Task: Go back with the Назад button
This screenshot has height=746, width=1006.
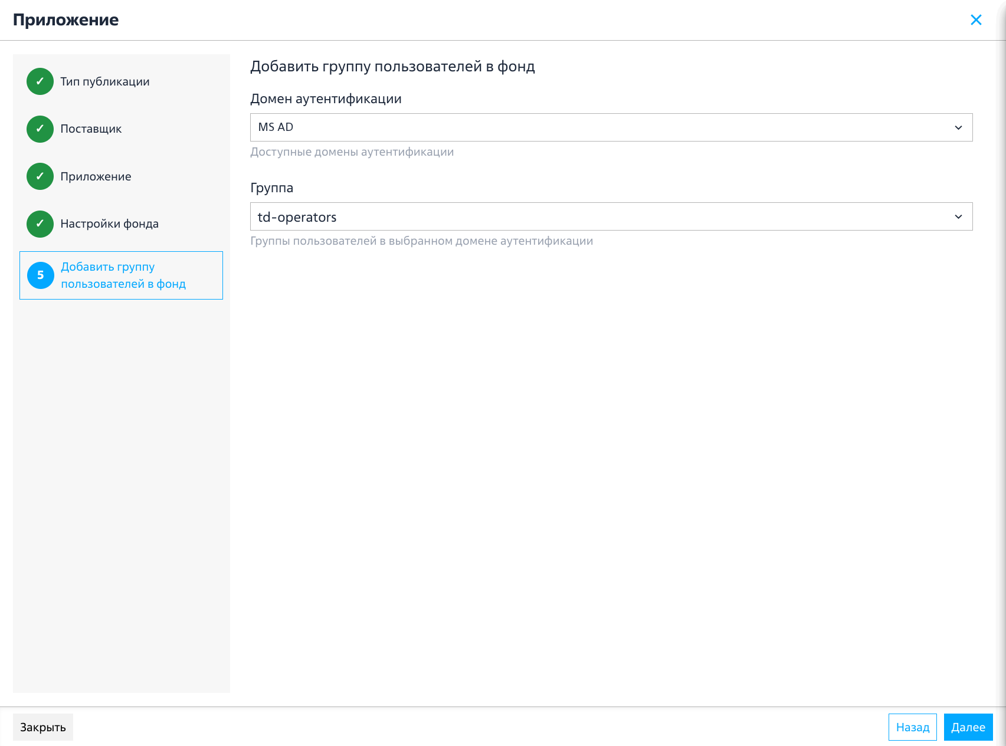Action: coord(912,727)
